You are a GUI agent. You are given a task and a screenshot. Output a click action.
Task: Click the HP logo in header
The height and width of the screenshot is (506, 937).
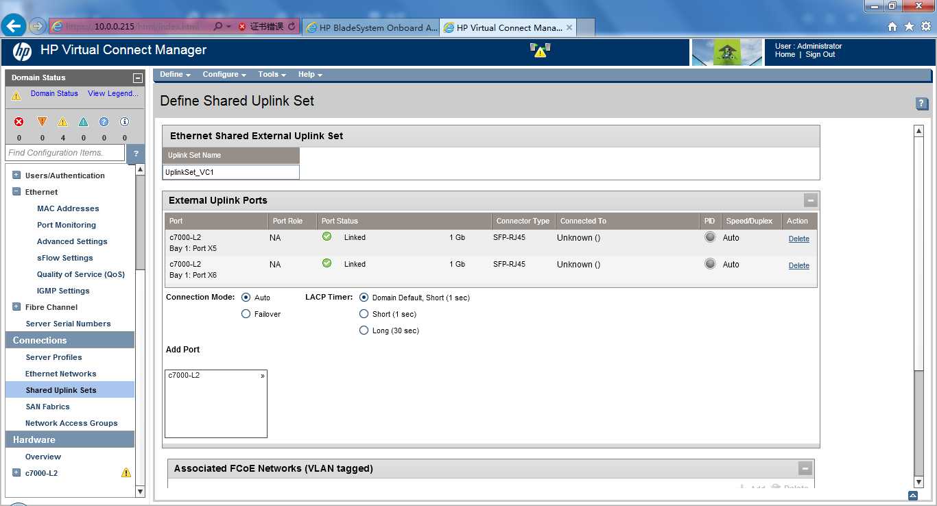[x=22, y=51]
